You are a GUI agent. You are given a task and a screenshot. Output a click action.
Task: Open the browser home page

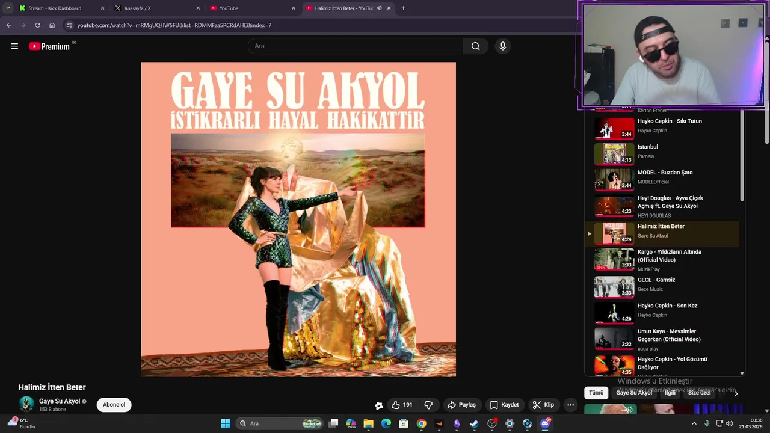(52, 25)
